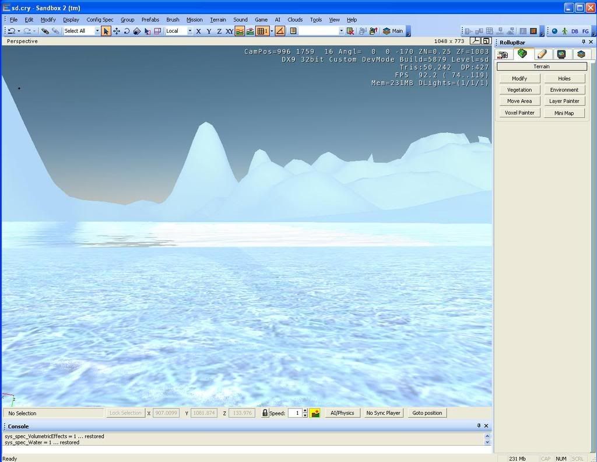Toggle the No Sync Player button
Viewport: 597px width, 462px height.
[383, 413]
